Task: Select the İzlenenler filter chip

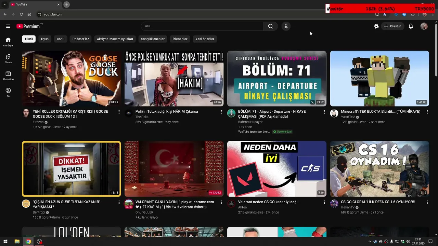Action: point(180,39)
